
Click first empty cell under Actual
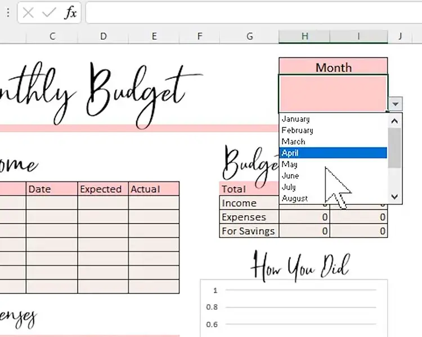point(154,203)
